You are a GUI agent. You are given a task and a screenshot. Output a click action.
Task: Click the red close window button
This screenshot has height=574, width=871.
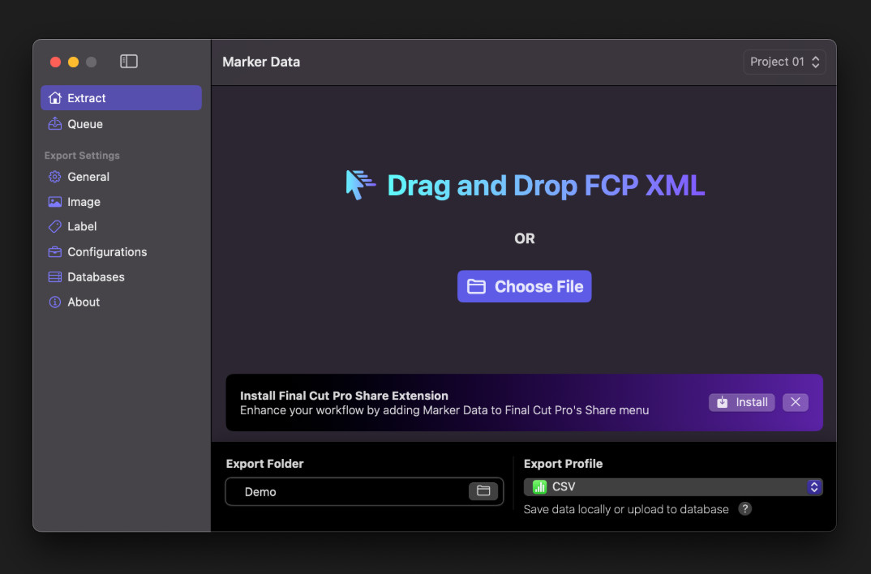click(55, 62)
